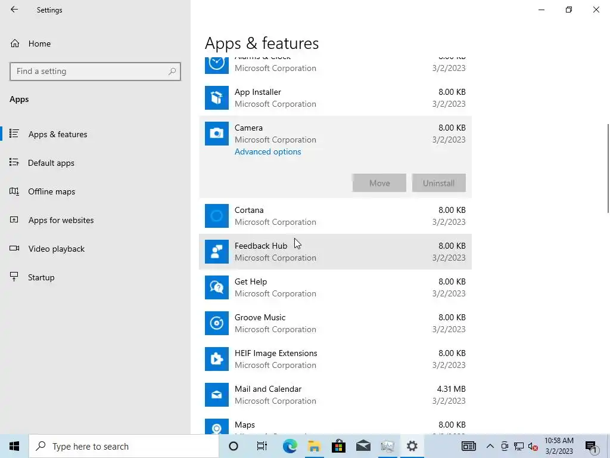The height and width of the screenshot is (458, 610).
Task: Click the muted volume tray icon
Action: pyautogui.click(x=533, y=446)
